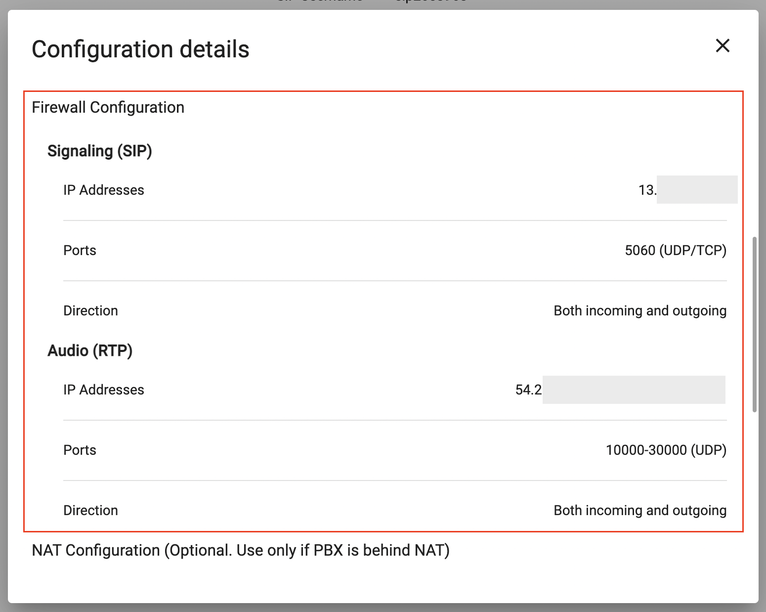Click the RTP IP Addresses label
Viewport: 766px width, 612px height.
[x=104, y=390]
